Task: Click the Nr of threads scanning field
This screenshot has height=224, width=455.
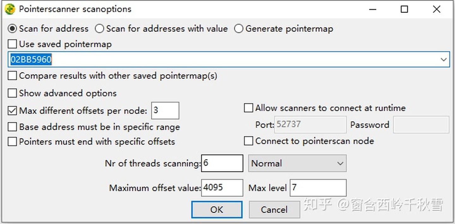Action: tap(222, 163)
